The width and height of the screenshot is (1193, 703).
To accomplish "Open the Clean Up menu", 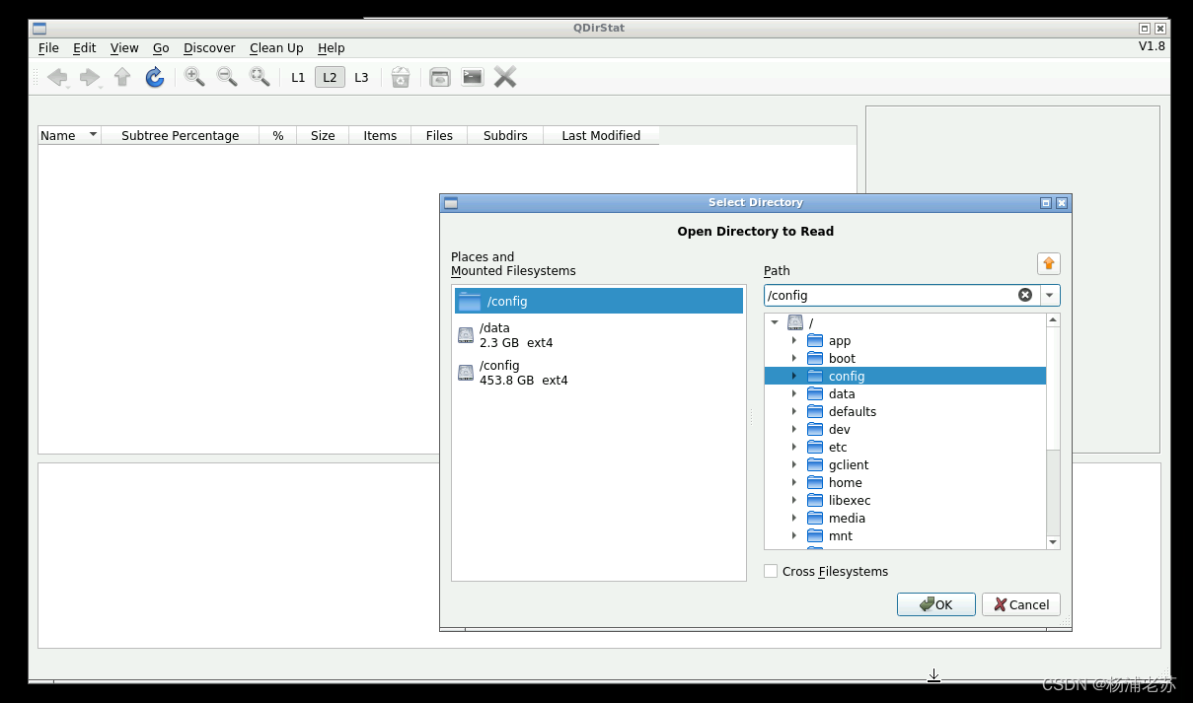I will [x=276, y=47].
